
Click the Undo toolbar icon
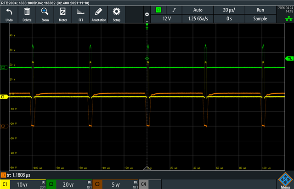tap(9, 14)
